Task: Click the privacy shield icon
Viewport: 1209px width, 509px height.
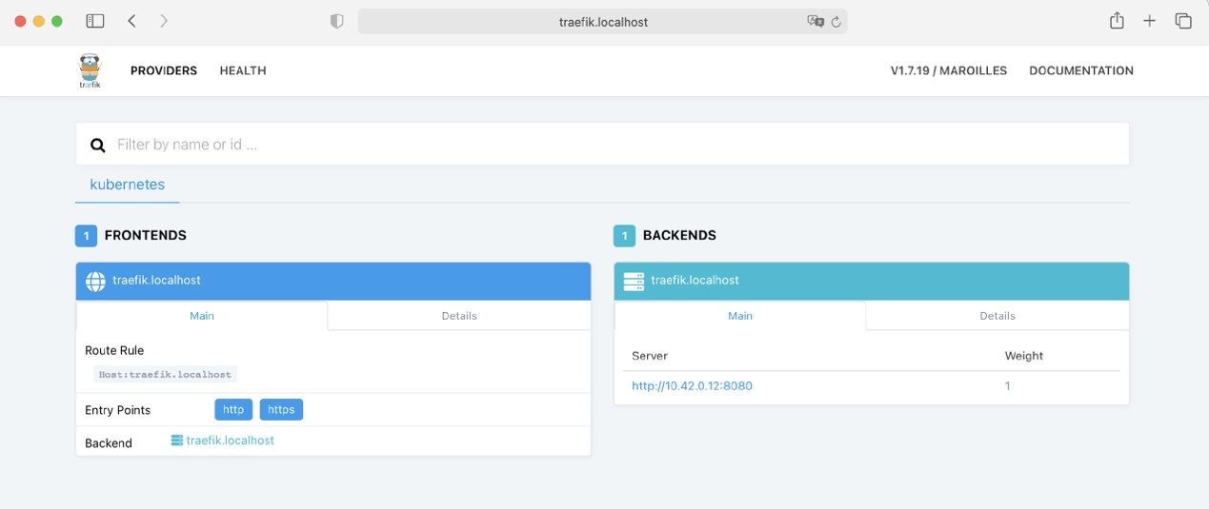Action: pos(336,21)
